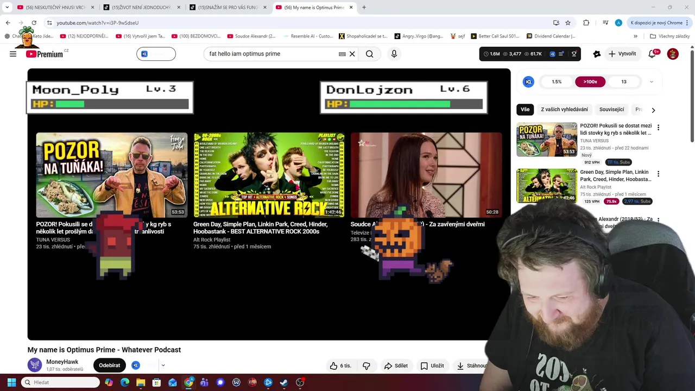Open the on-screen keyboard icon in search
Image resolution: width=695 pixels, height=391 pixels.
pyautogui.click(x=342, y=54)
